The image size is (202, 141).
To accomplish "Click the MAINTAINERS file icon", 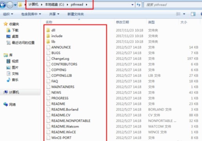I will [48, 87].
